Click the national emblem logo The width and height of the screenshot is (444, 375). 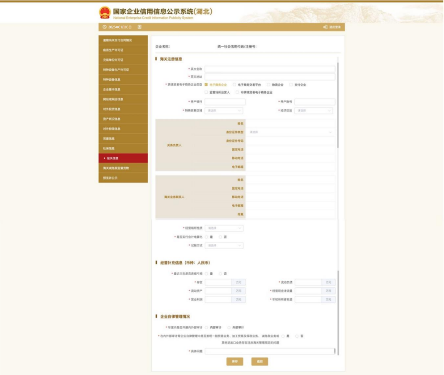click(105, 13)
